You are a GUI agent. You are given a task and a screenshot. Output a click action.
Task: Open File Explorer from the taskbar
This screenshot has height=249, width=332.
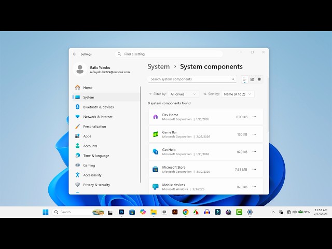click(x=154, y=212)
